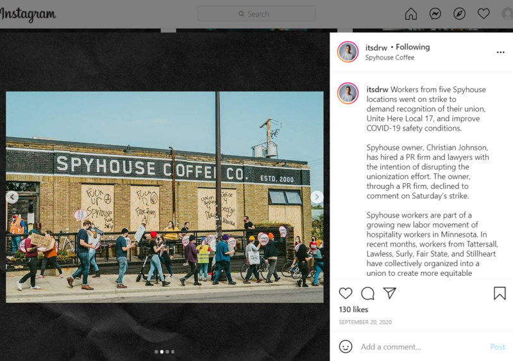Save the post with bookmark icon
Image resolution: width=513 pixels, height=361 pixels.
[500, 293]
